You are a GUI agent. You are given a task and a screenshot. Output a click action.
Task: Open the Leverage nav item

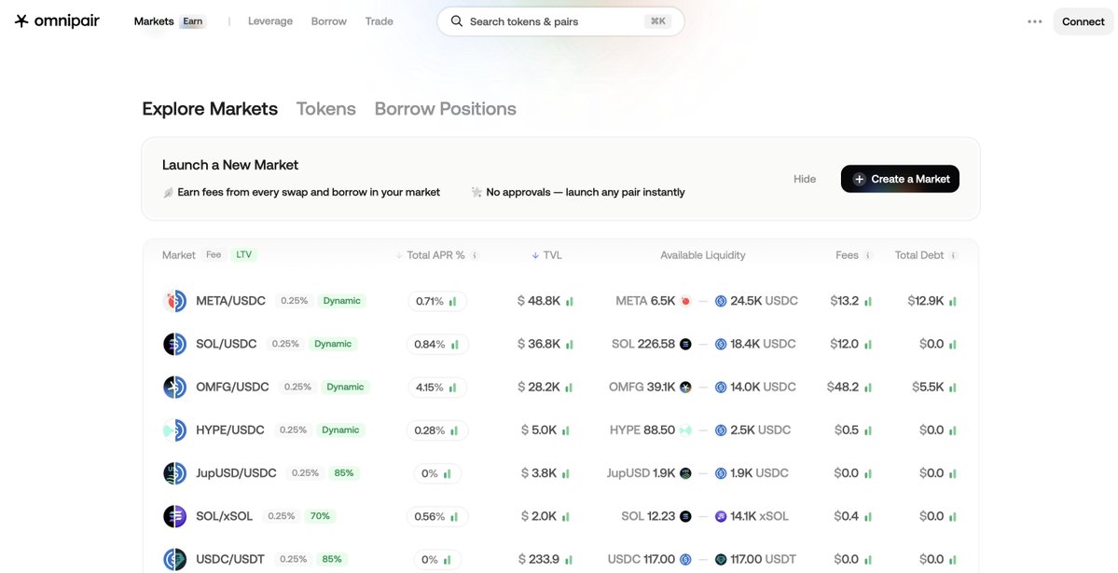click(270, 21)
